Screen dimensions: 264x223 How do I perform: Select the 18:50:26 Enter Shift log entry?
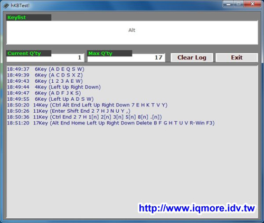point(69,111)
